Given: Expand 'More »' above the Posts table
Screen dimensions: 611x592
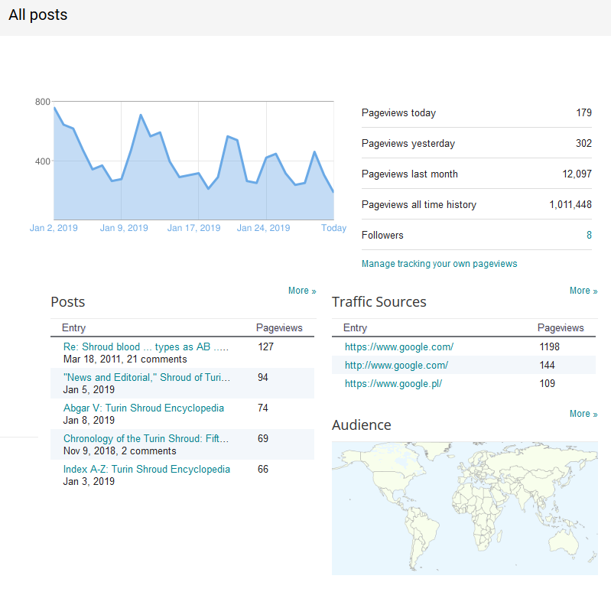Looking at the screenshot, I should pos(302,291).
